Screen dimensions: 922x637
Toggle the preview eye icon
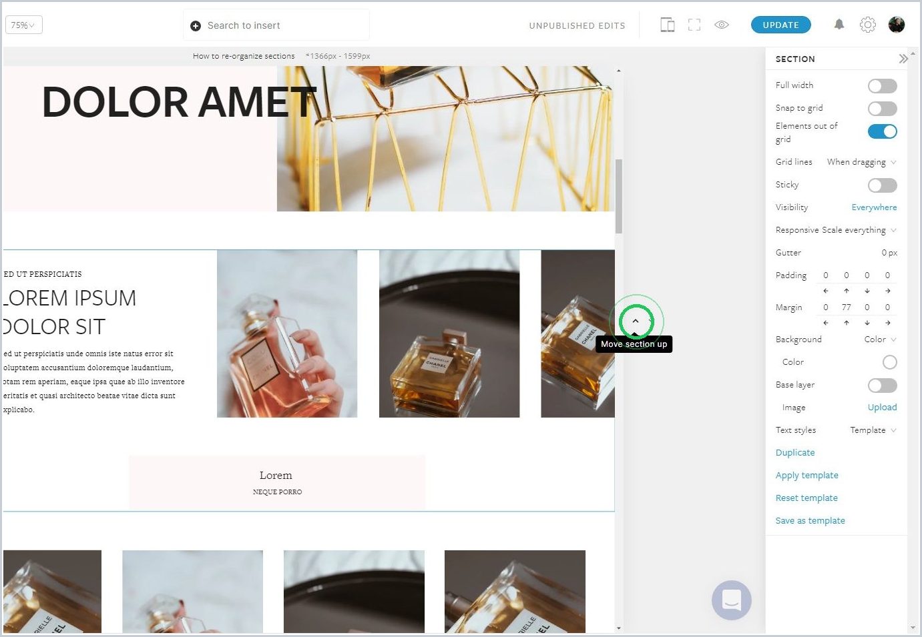pyautogui.click(x=722, y=25)
